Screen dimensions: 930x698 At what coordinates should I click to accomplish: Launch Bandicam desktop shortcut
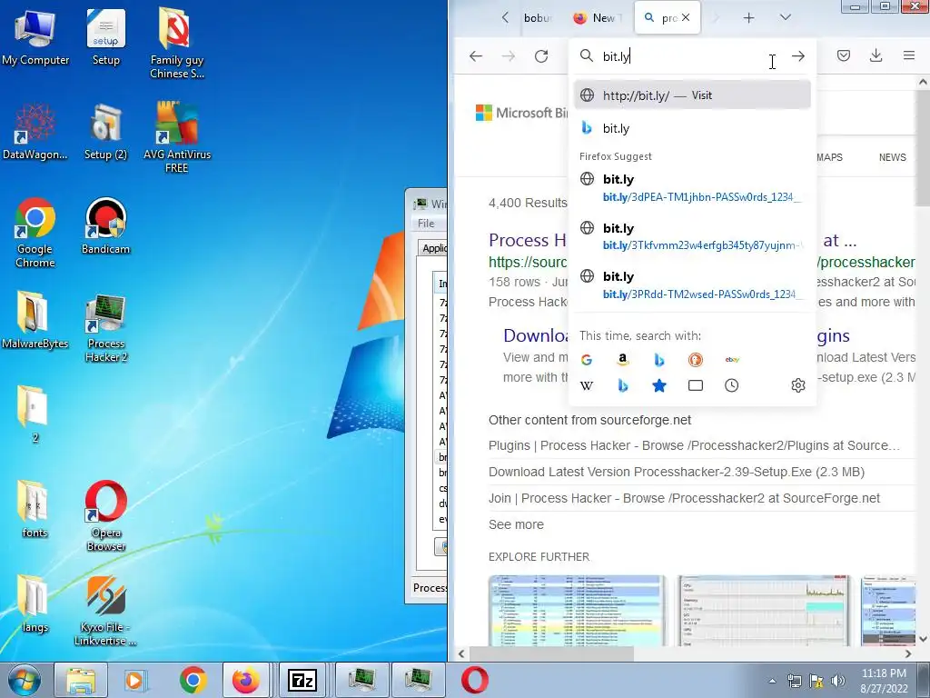(105, 226)
